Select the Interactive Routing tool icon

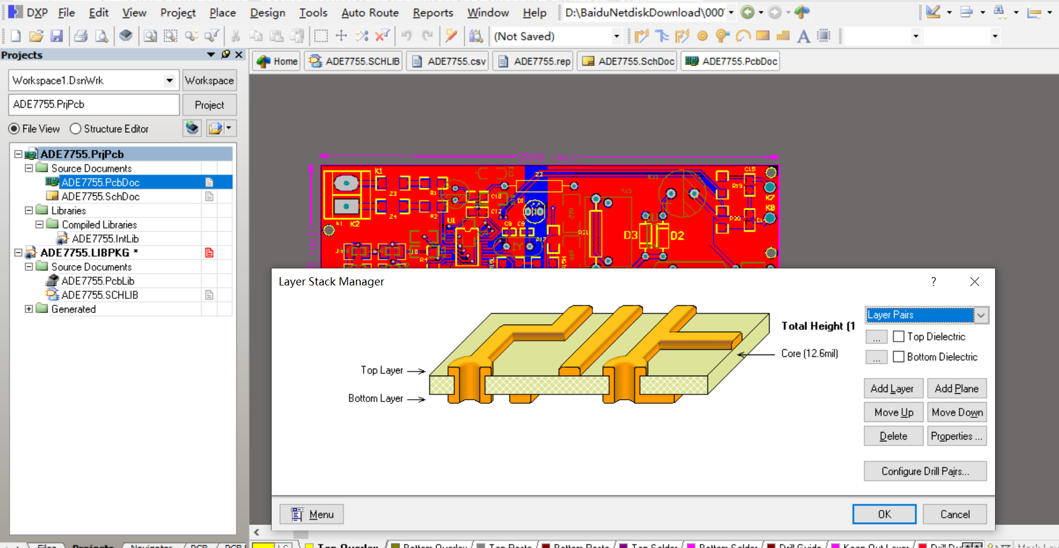point(641,36)
